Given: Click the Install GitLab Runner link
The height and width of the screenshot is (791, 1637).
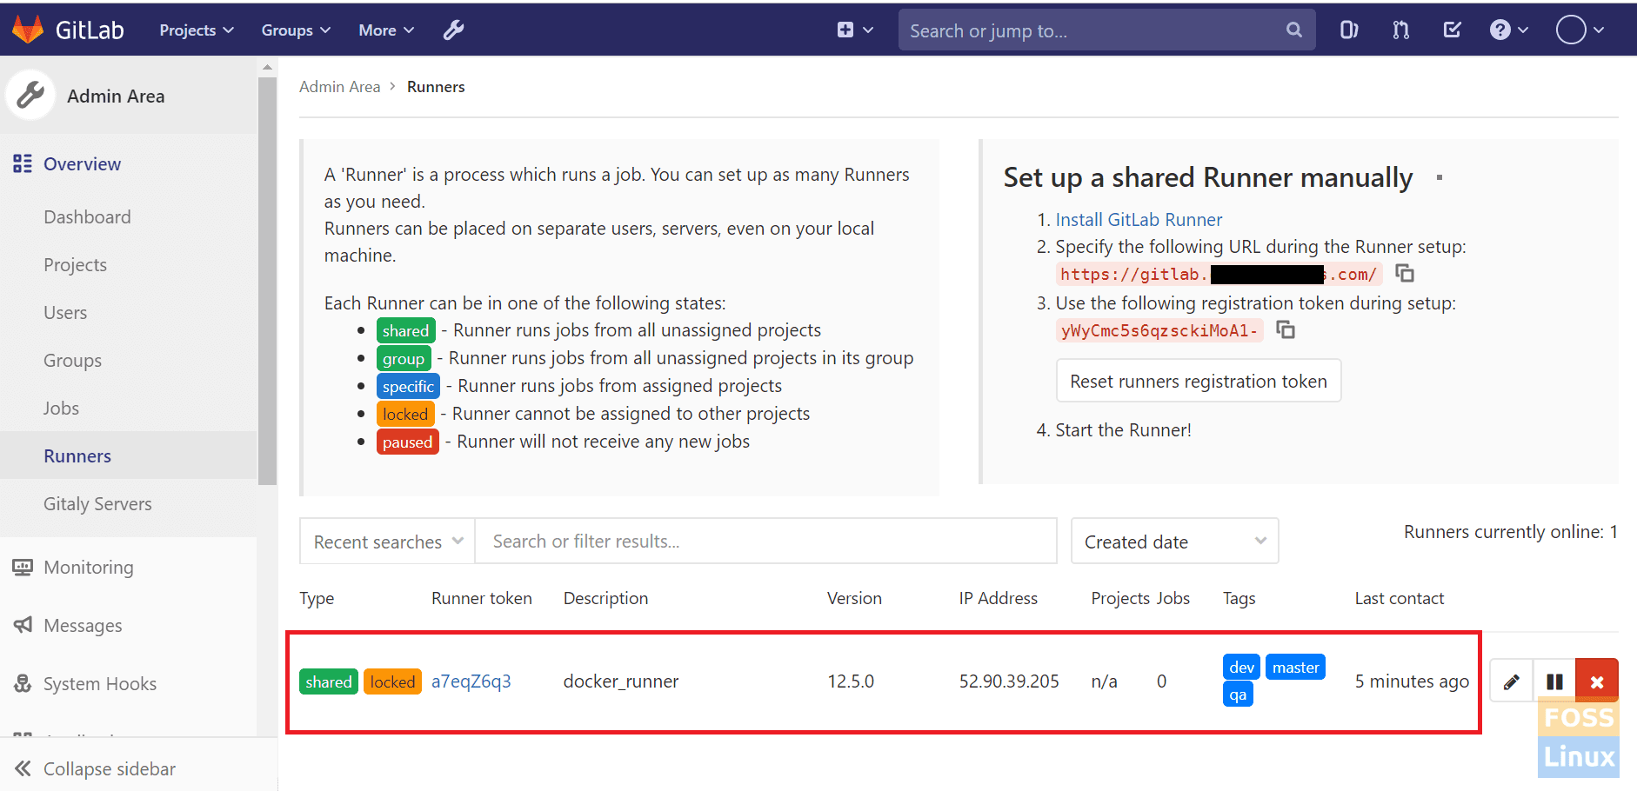Looking at the screenshot, I should (1139, 220).
